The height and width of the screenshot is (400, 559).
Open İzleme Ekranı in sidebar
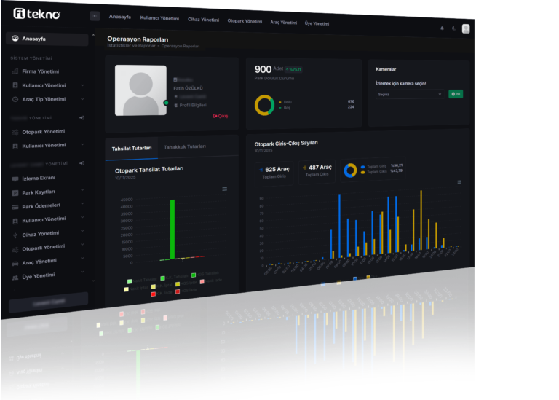[x=39, y=178]
